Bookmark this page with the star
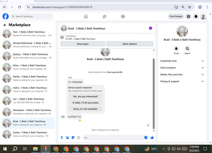 [190, 7]
